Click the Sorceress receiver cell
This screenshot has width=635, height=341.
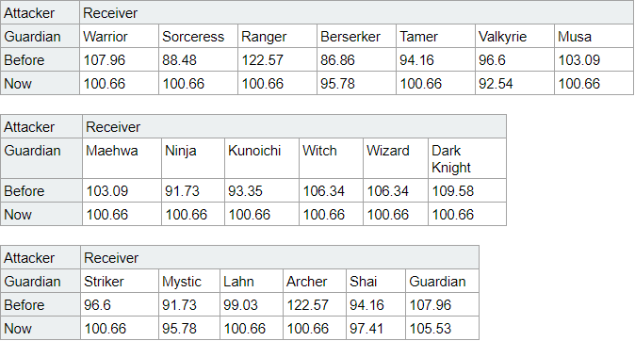tap(198, 37)
